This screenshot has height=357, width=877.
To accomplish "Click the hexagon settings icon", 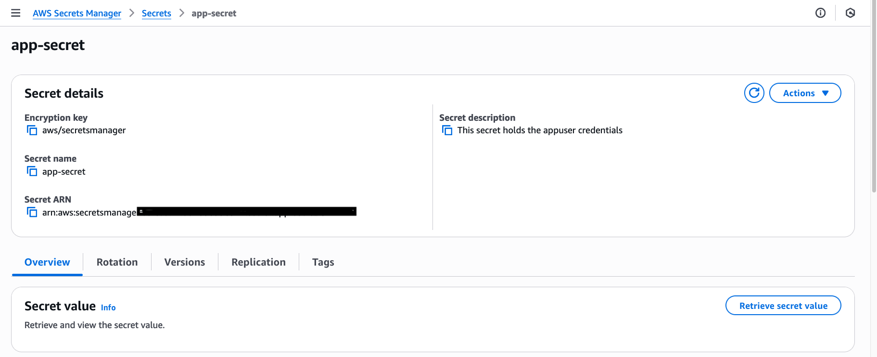I will click(850, 13).
